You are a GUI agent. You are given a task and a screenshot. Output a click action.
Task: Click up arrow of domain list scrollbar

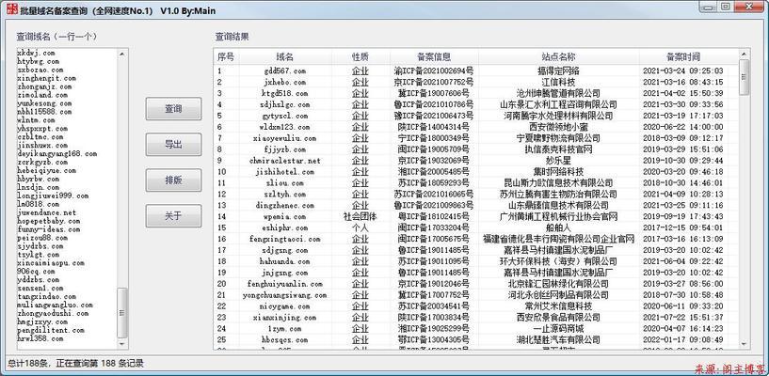121,52
